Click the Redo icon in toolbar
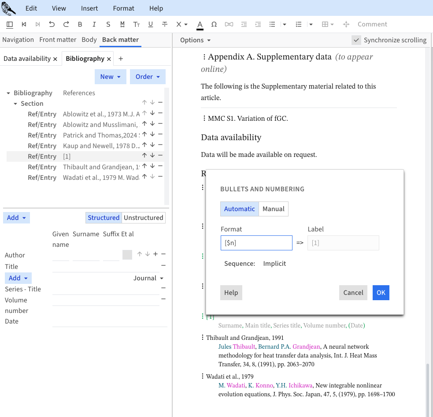The width and height of the screenshot is (433, 417). [x=66, y=24]
